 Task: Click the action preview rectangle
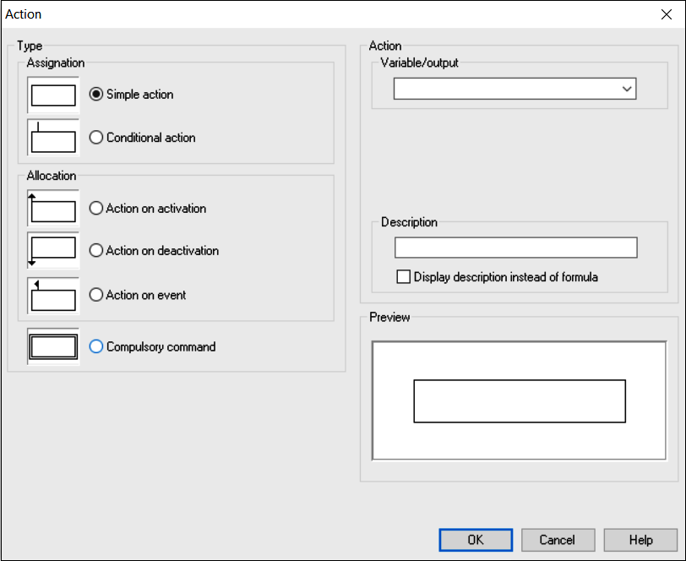point(520,401)
